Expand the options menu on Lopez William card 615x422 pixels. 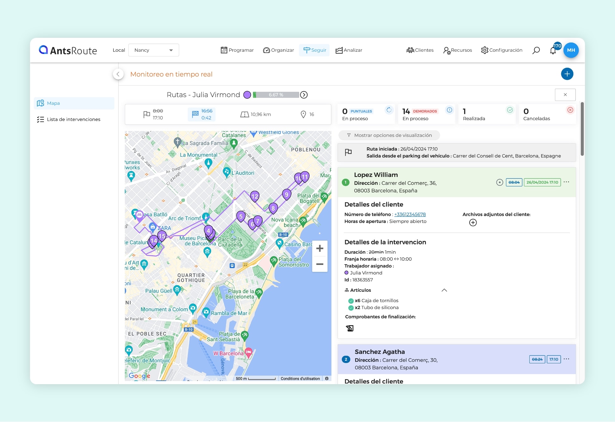(x=567, y=182)
